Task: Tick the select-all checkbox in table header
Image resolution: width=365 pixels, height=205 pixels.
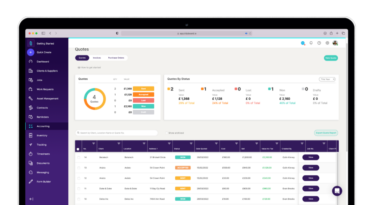Action: 78,149
